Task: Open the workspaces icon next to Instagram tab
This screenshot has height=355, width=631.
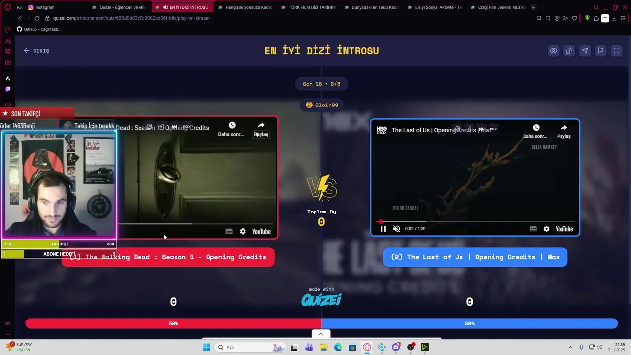Action: (x=19, y=7)
